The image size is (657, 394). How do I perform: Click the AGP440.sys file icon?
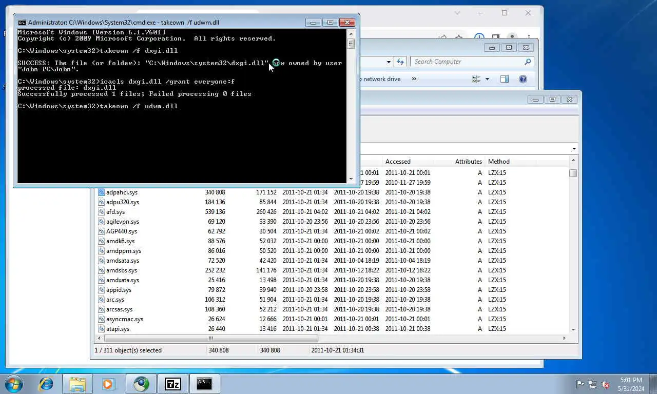[101, 231]
